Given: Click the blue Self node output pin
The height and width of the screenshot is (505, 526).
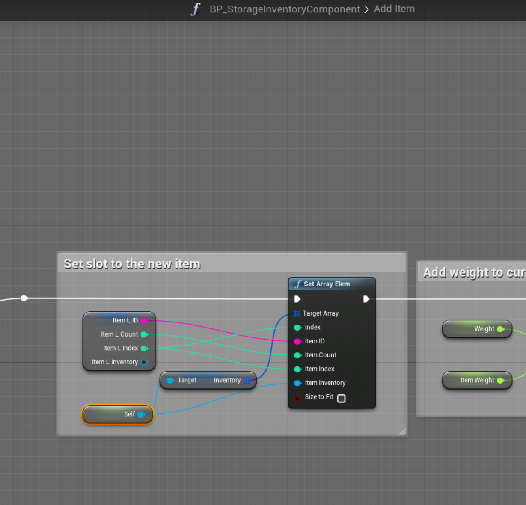Looking at the screenshot, I should pyautogui.click(x=141, y=414).
